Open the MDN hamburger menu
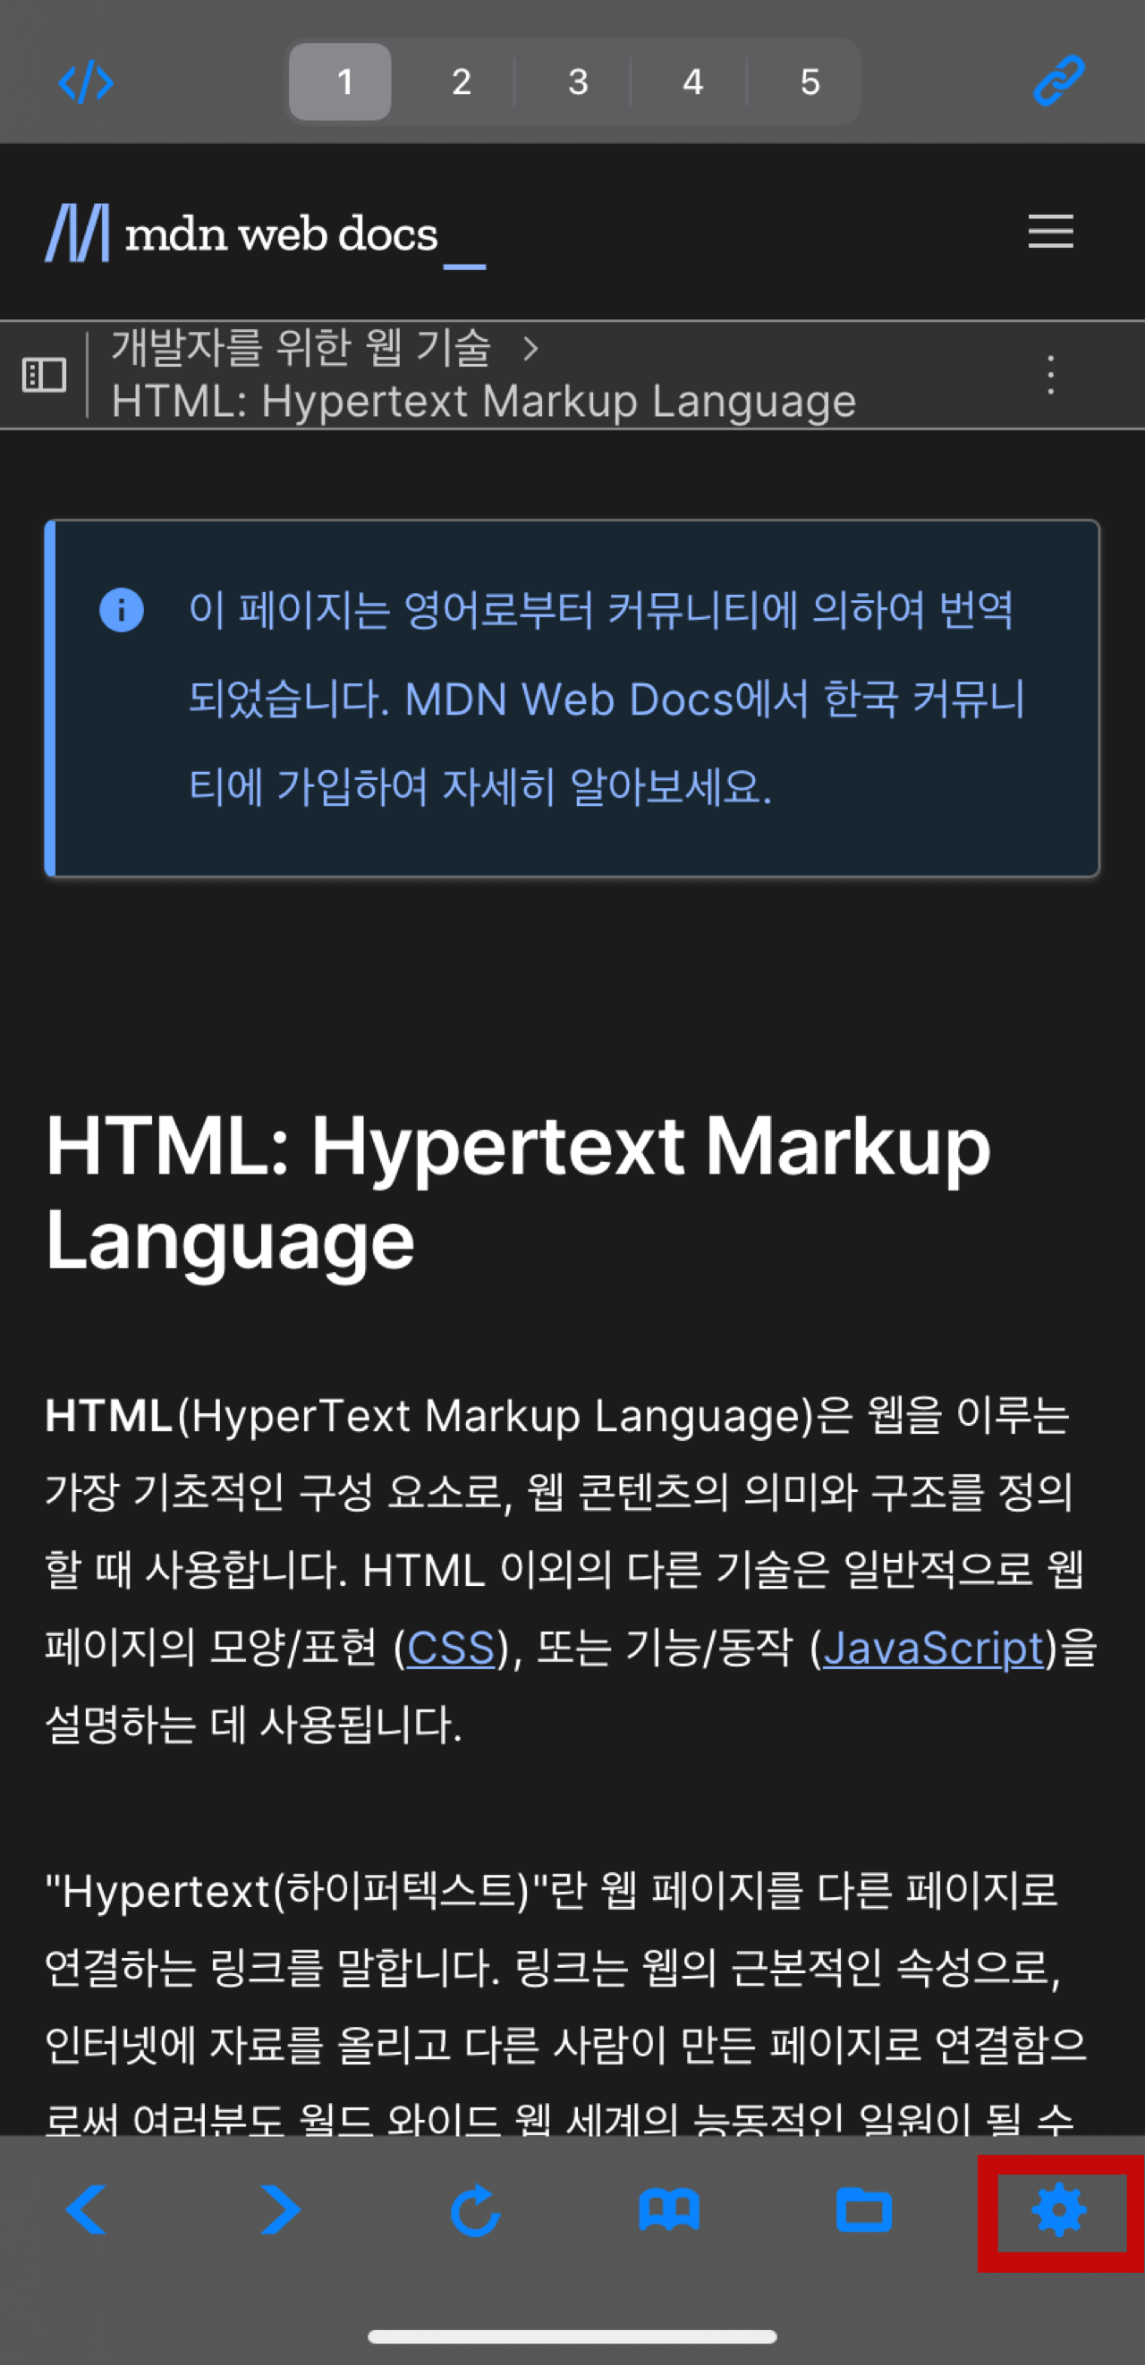 tap(1050, 232)
